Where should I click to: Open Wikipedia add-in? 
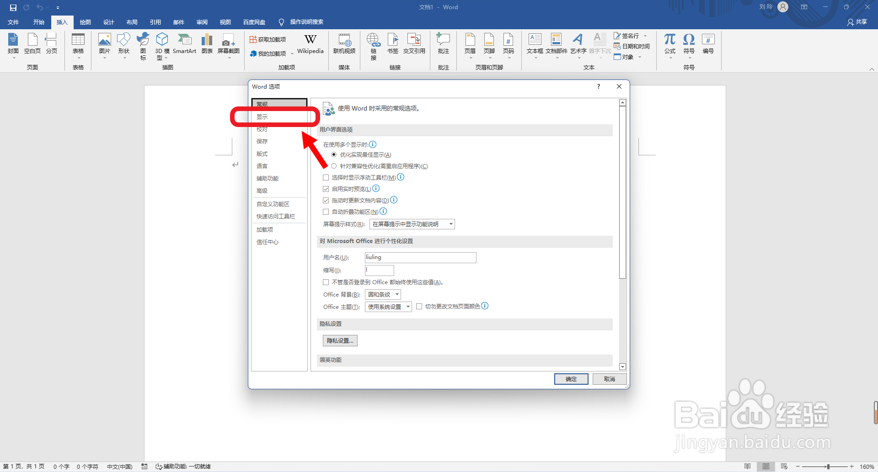click(311, 45)
